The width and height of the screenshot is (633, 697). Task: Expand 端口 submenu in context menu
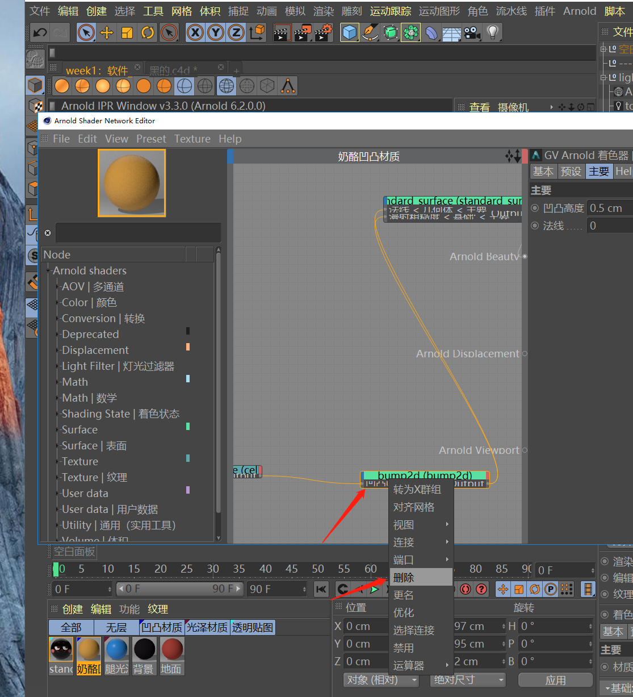tap(421, 560)
